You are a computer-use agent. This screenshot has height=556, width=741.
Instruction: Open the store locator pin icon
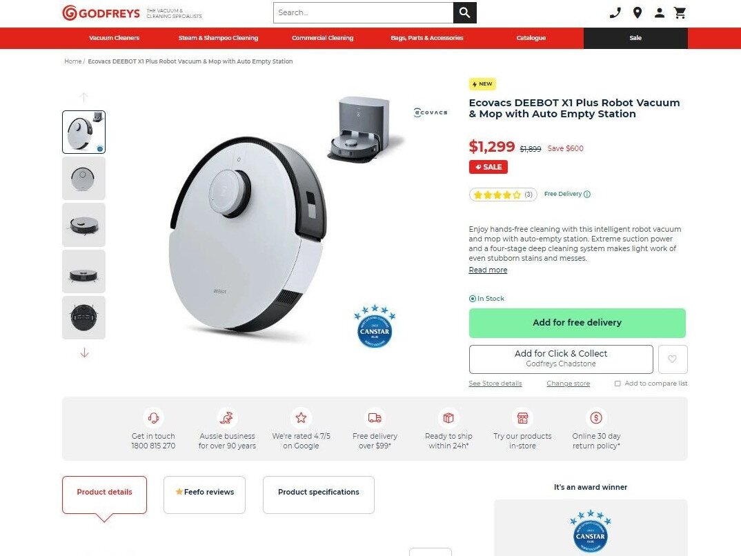(638, 12)
